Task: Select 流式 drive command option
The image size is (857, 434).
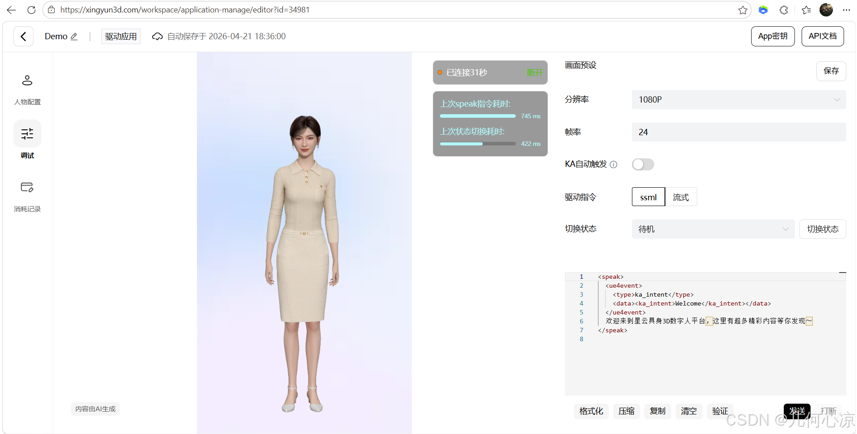Action: (x=681, y=197)
